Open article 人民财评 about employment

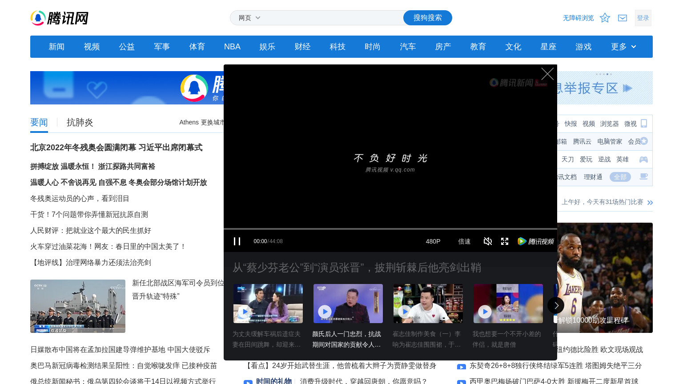(91, 231)
